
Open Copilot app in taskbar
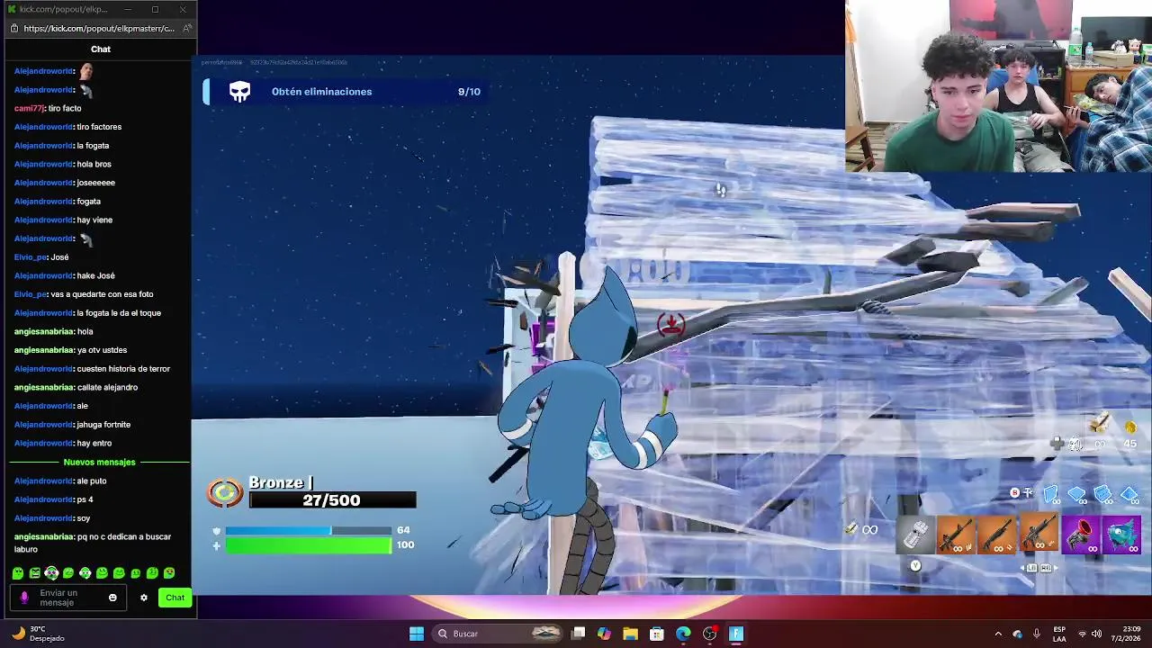[604, 634]
